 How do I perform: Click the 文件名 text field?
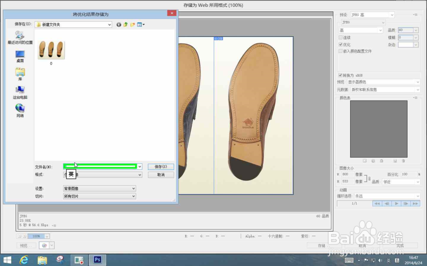(x=100, y=167)
